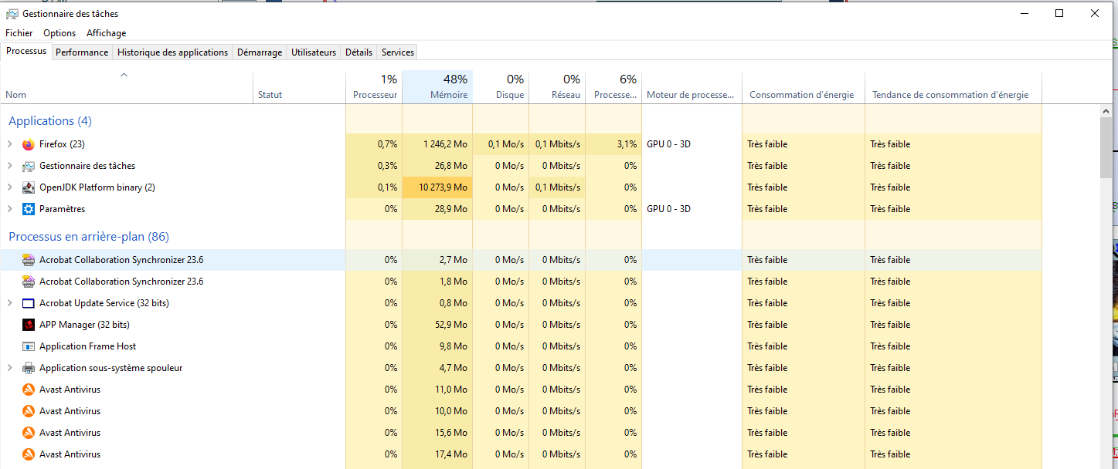The height and width of the screenshot is (469, 1118).
Task: Click Firefox's 3,1% GPU usage cell
Action: coord(613,144)
